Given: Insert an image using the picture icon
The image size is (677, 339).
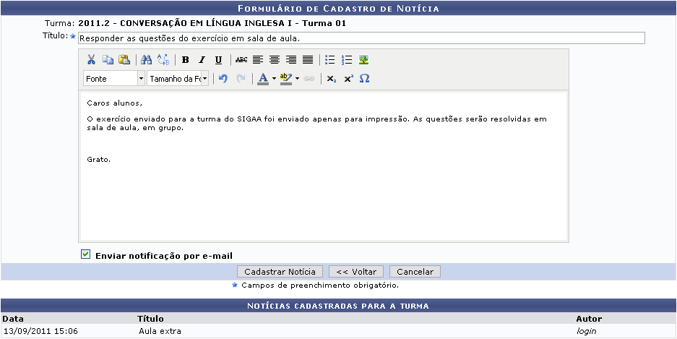Looking at the screenshot, I should pyautogui.click(x=363, y=60).
